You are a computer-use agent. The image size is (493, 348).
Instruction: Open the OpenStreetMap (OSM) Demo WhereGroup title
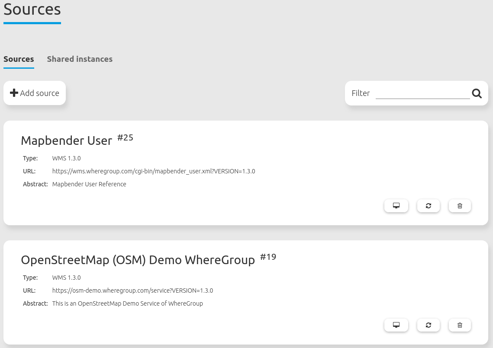tap(138, 260)
